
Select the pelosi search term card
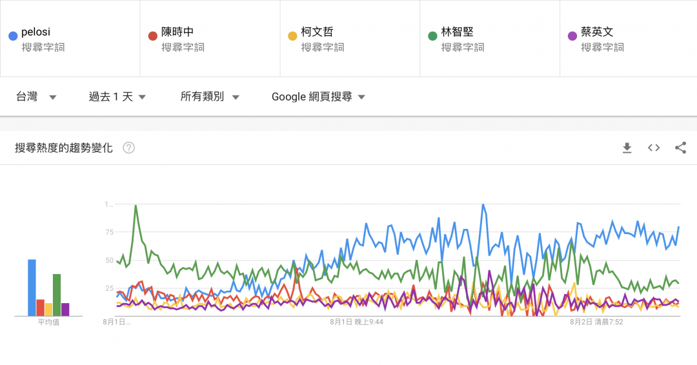[x=70, y=39]
